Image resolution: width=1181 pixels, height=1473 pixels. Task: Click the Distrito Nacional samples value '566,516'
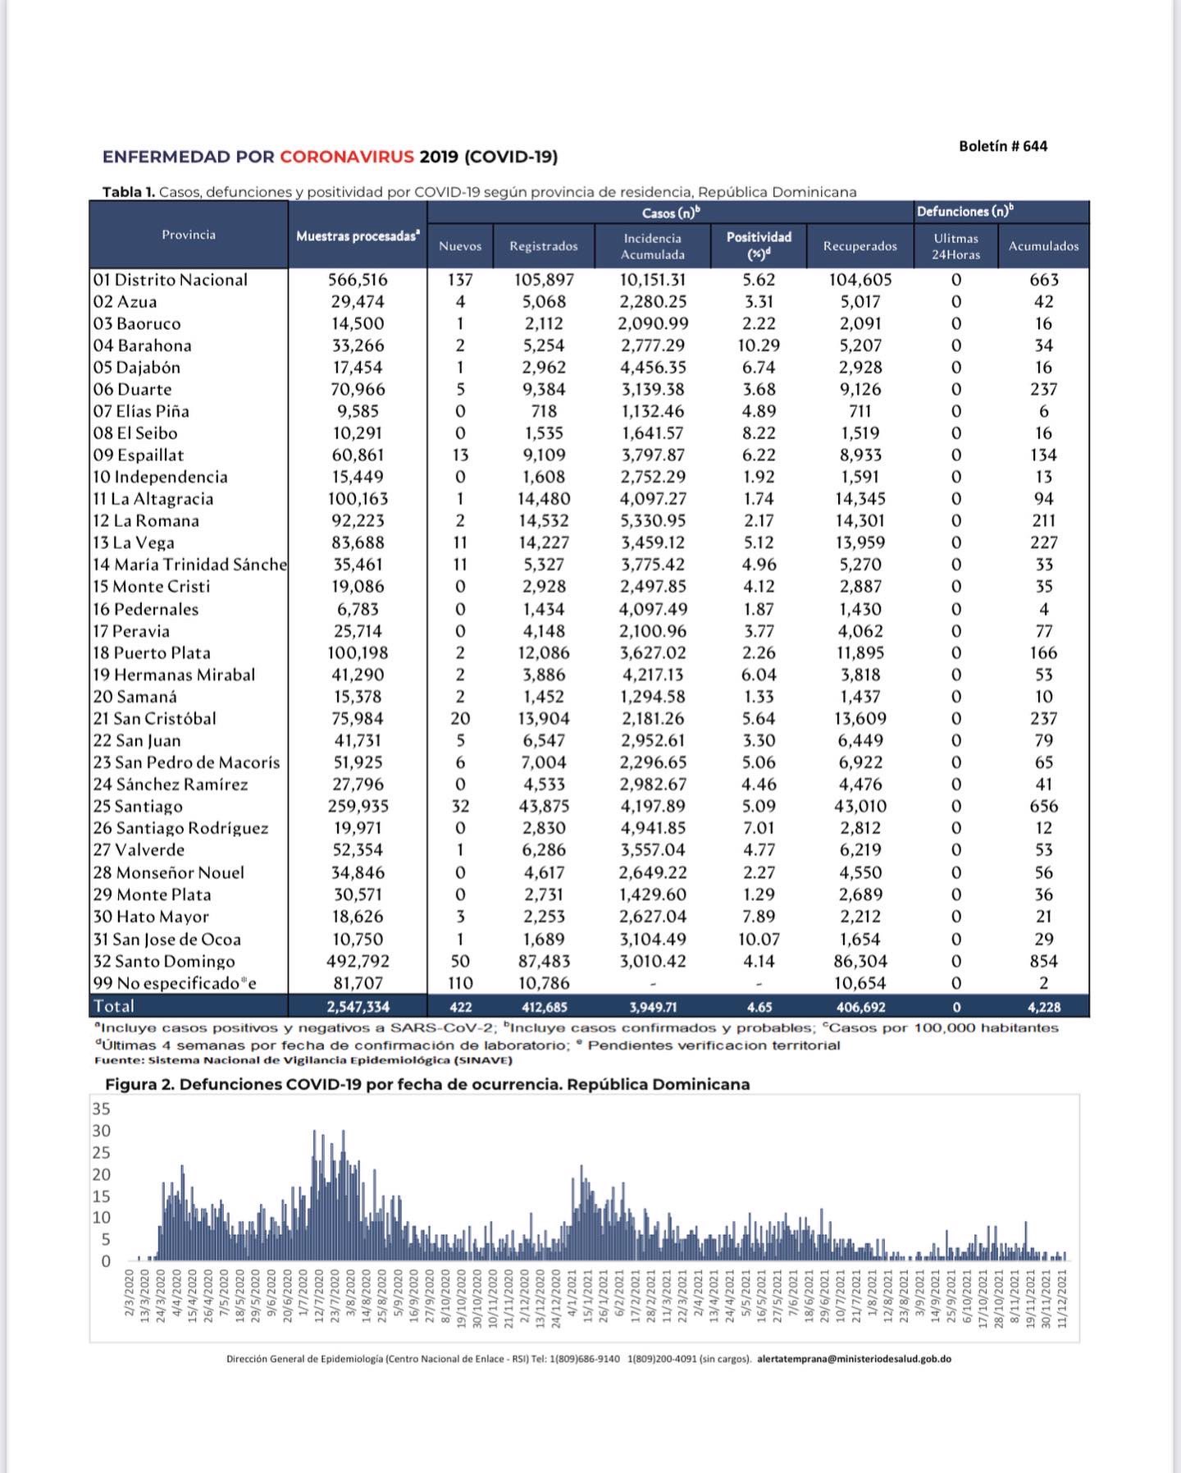(358, 280)
